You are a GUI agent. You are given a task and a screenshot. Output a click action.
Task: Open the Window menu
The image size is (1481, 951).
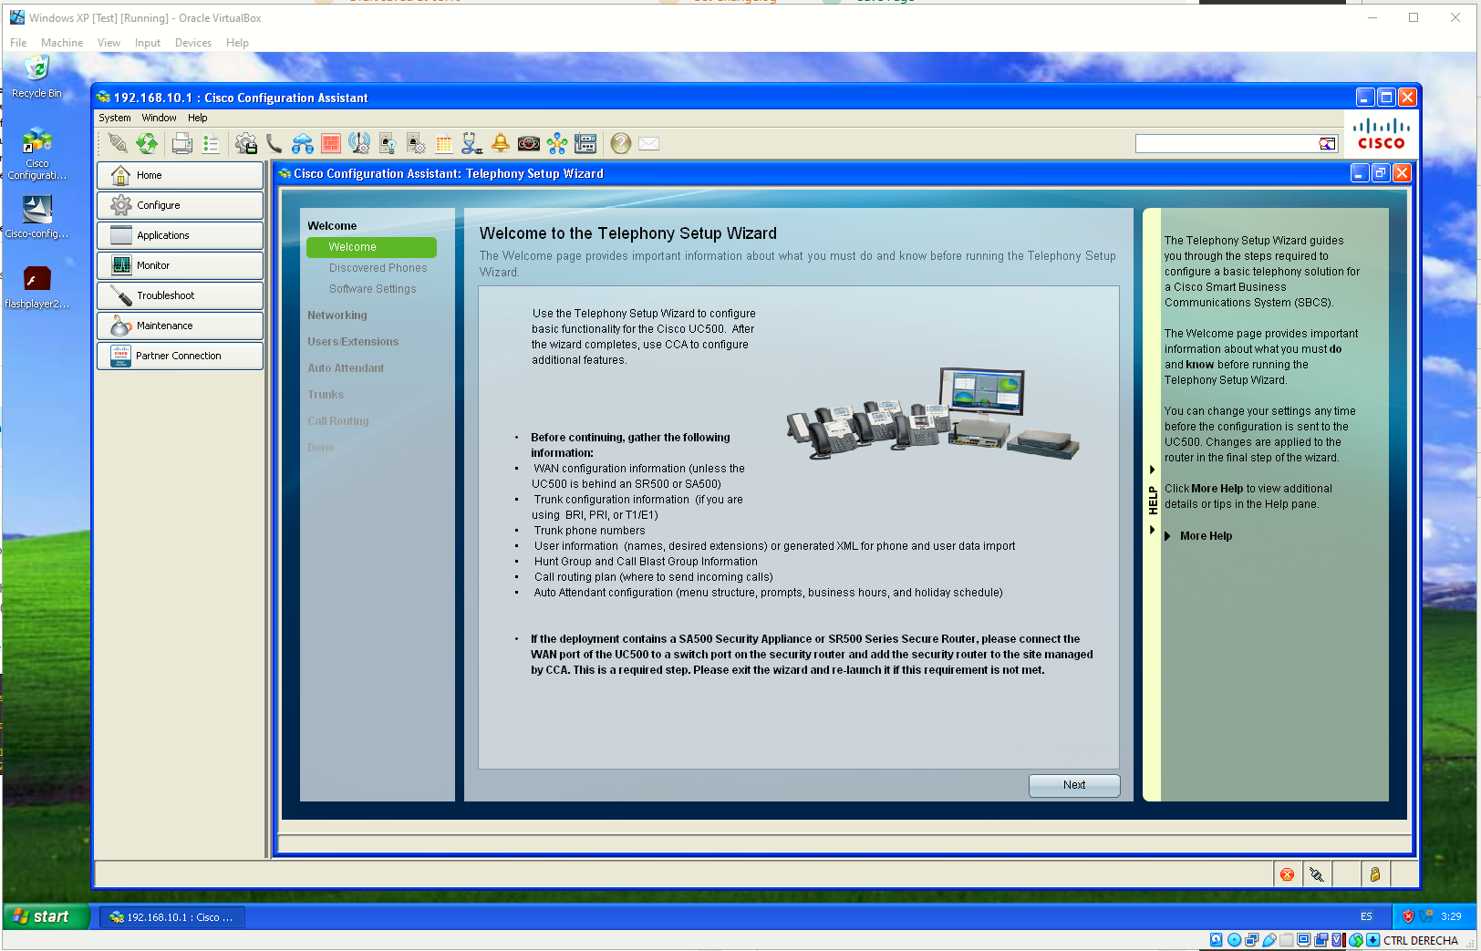tap(159, 118)
